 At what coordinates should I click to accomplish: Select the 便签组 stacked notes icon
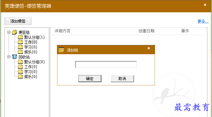coord(15,32)
